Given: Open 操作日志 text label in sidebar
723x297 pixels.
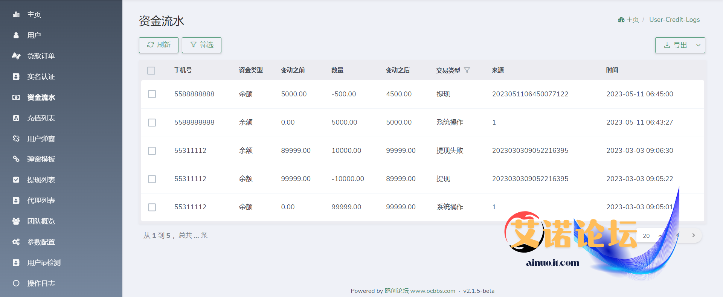Looking at the screenshot, I should [x=41, y=283].
